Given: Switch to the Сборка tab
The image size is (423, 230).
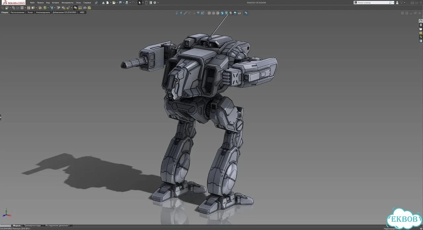Looking at the screenshot, I should pyautogui.click(x=5, y=12).
